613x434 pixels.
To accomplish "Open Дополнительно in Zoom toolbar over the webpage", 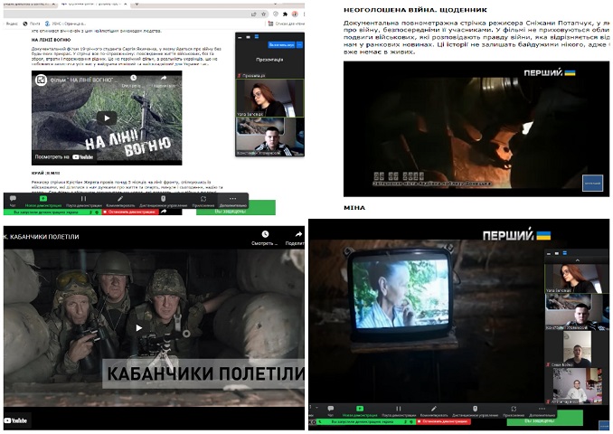I will [x=232, y=201].
